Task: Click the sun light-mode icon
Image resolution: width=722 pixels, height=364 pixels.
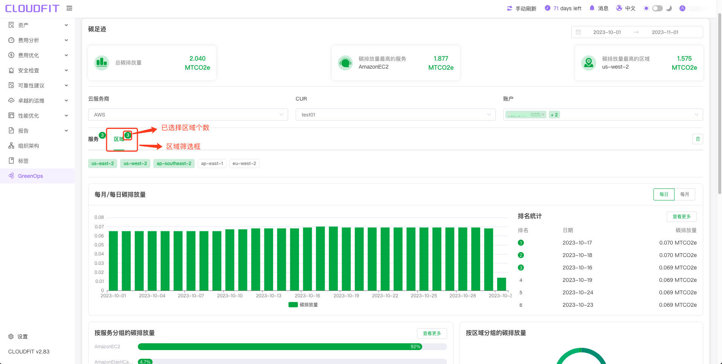Action: (646, 8)
